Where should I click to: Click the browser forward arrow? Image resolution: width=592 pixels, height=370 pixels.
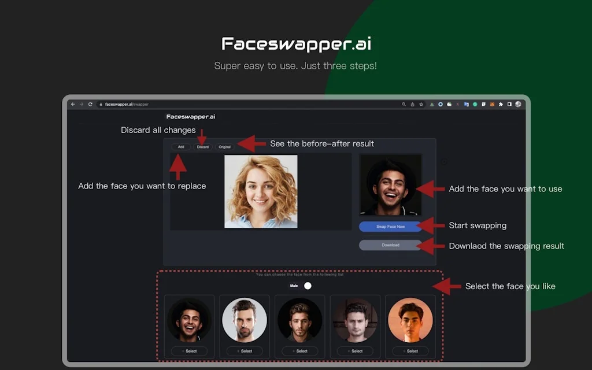pyautogui.click(x=81, y=104)
